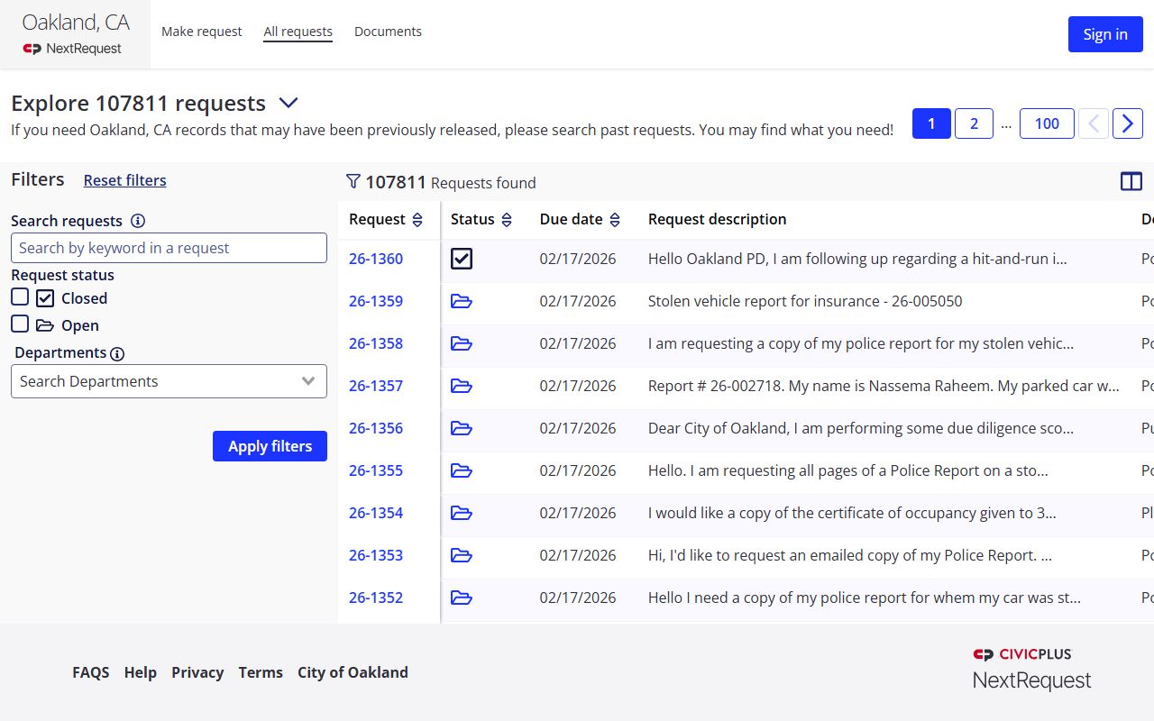
Task: Open the Documents tab
Action: tap(388, 32)
